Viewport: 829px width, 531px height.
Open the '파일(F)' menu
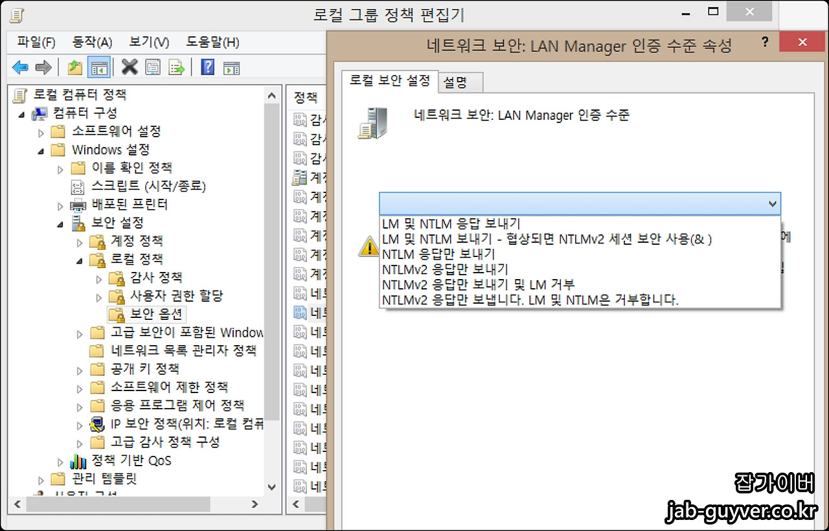(x=36, y=41)
